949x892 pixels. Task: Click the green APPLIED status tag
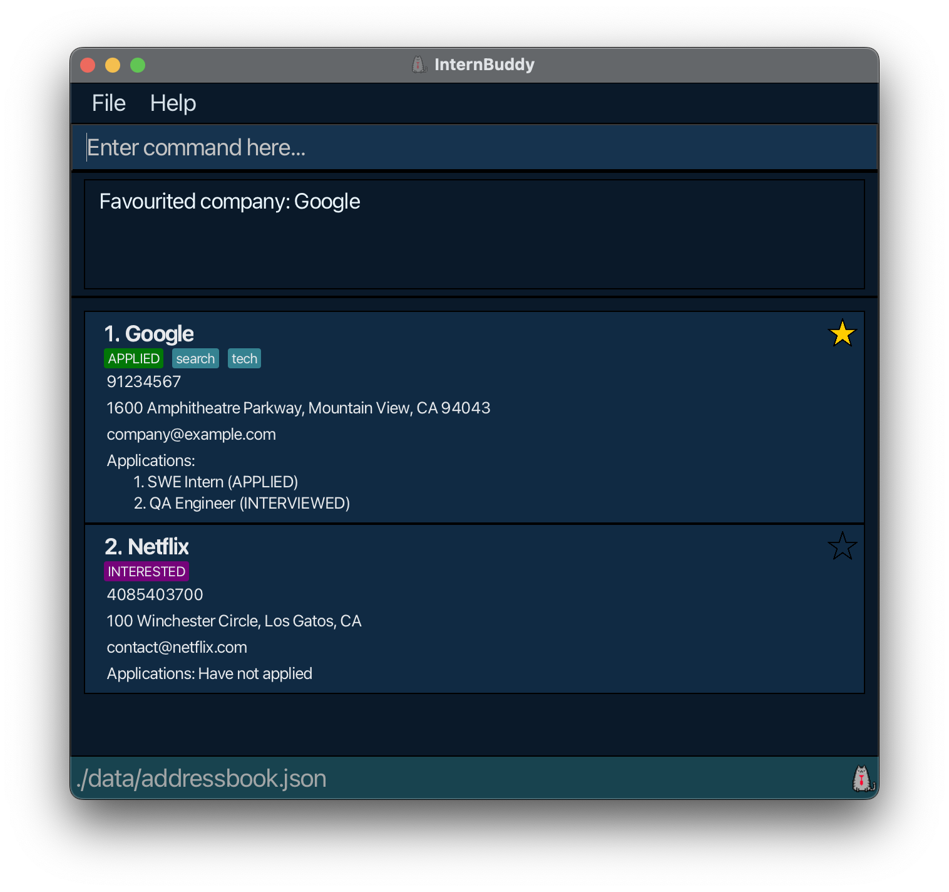[133, 358]
